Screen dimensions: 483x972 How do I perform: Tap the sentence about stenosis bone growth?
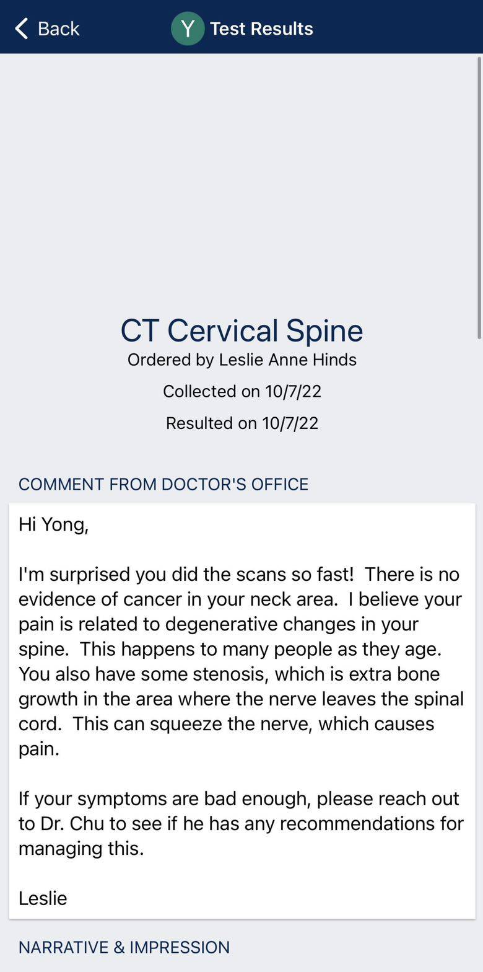[x=241, y=686]
